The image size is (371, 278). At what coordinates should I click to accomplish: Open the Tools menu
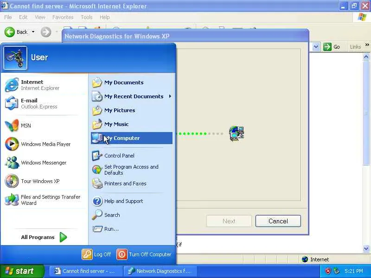(x=87, y=17)
